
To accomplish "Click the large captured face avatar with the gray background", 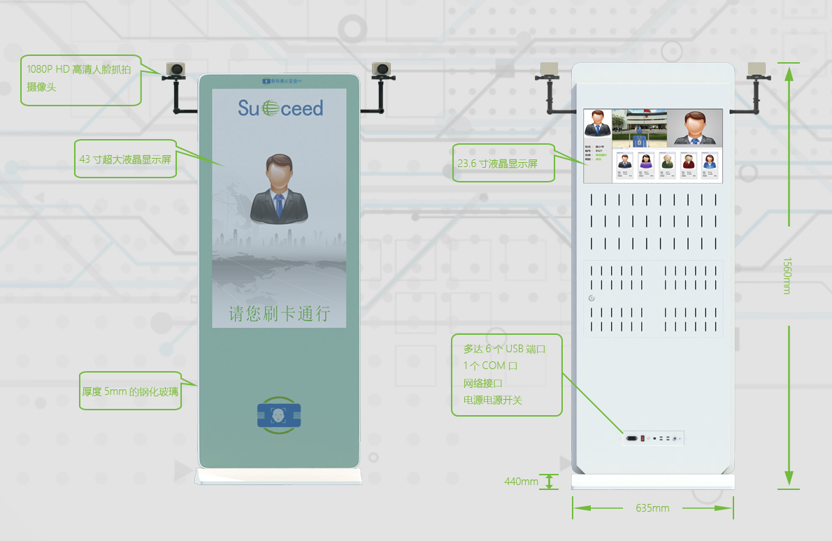I will 694,128.
